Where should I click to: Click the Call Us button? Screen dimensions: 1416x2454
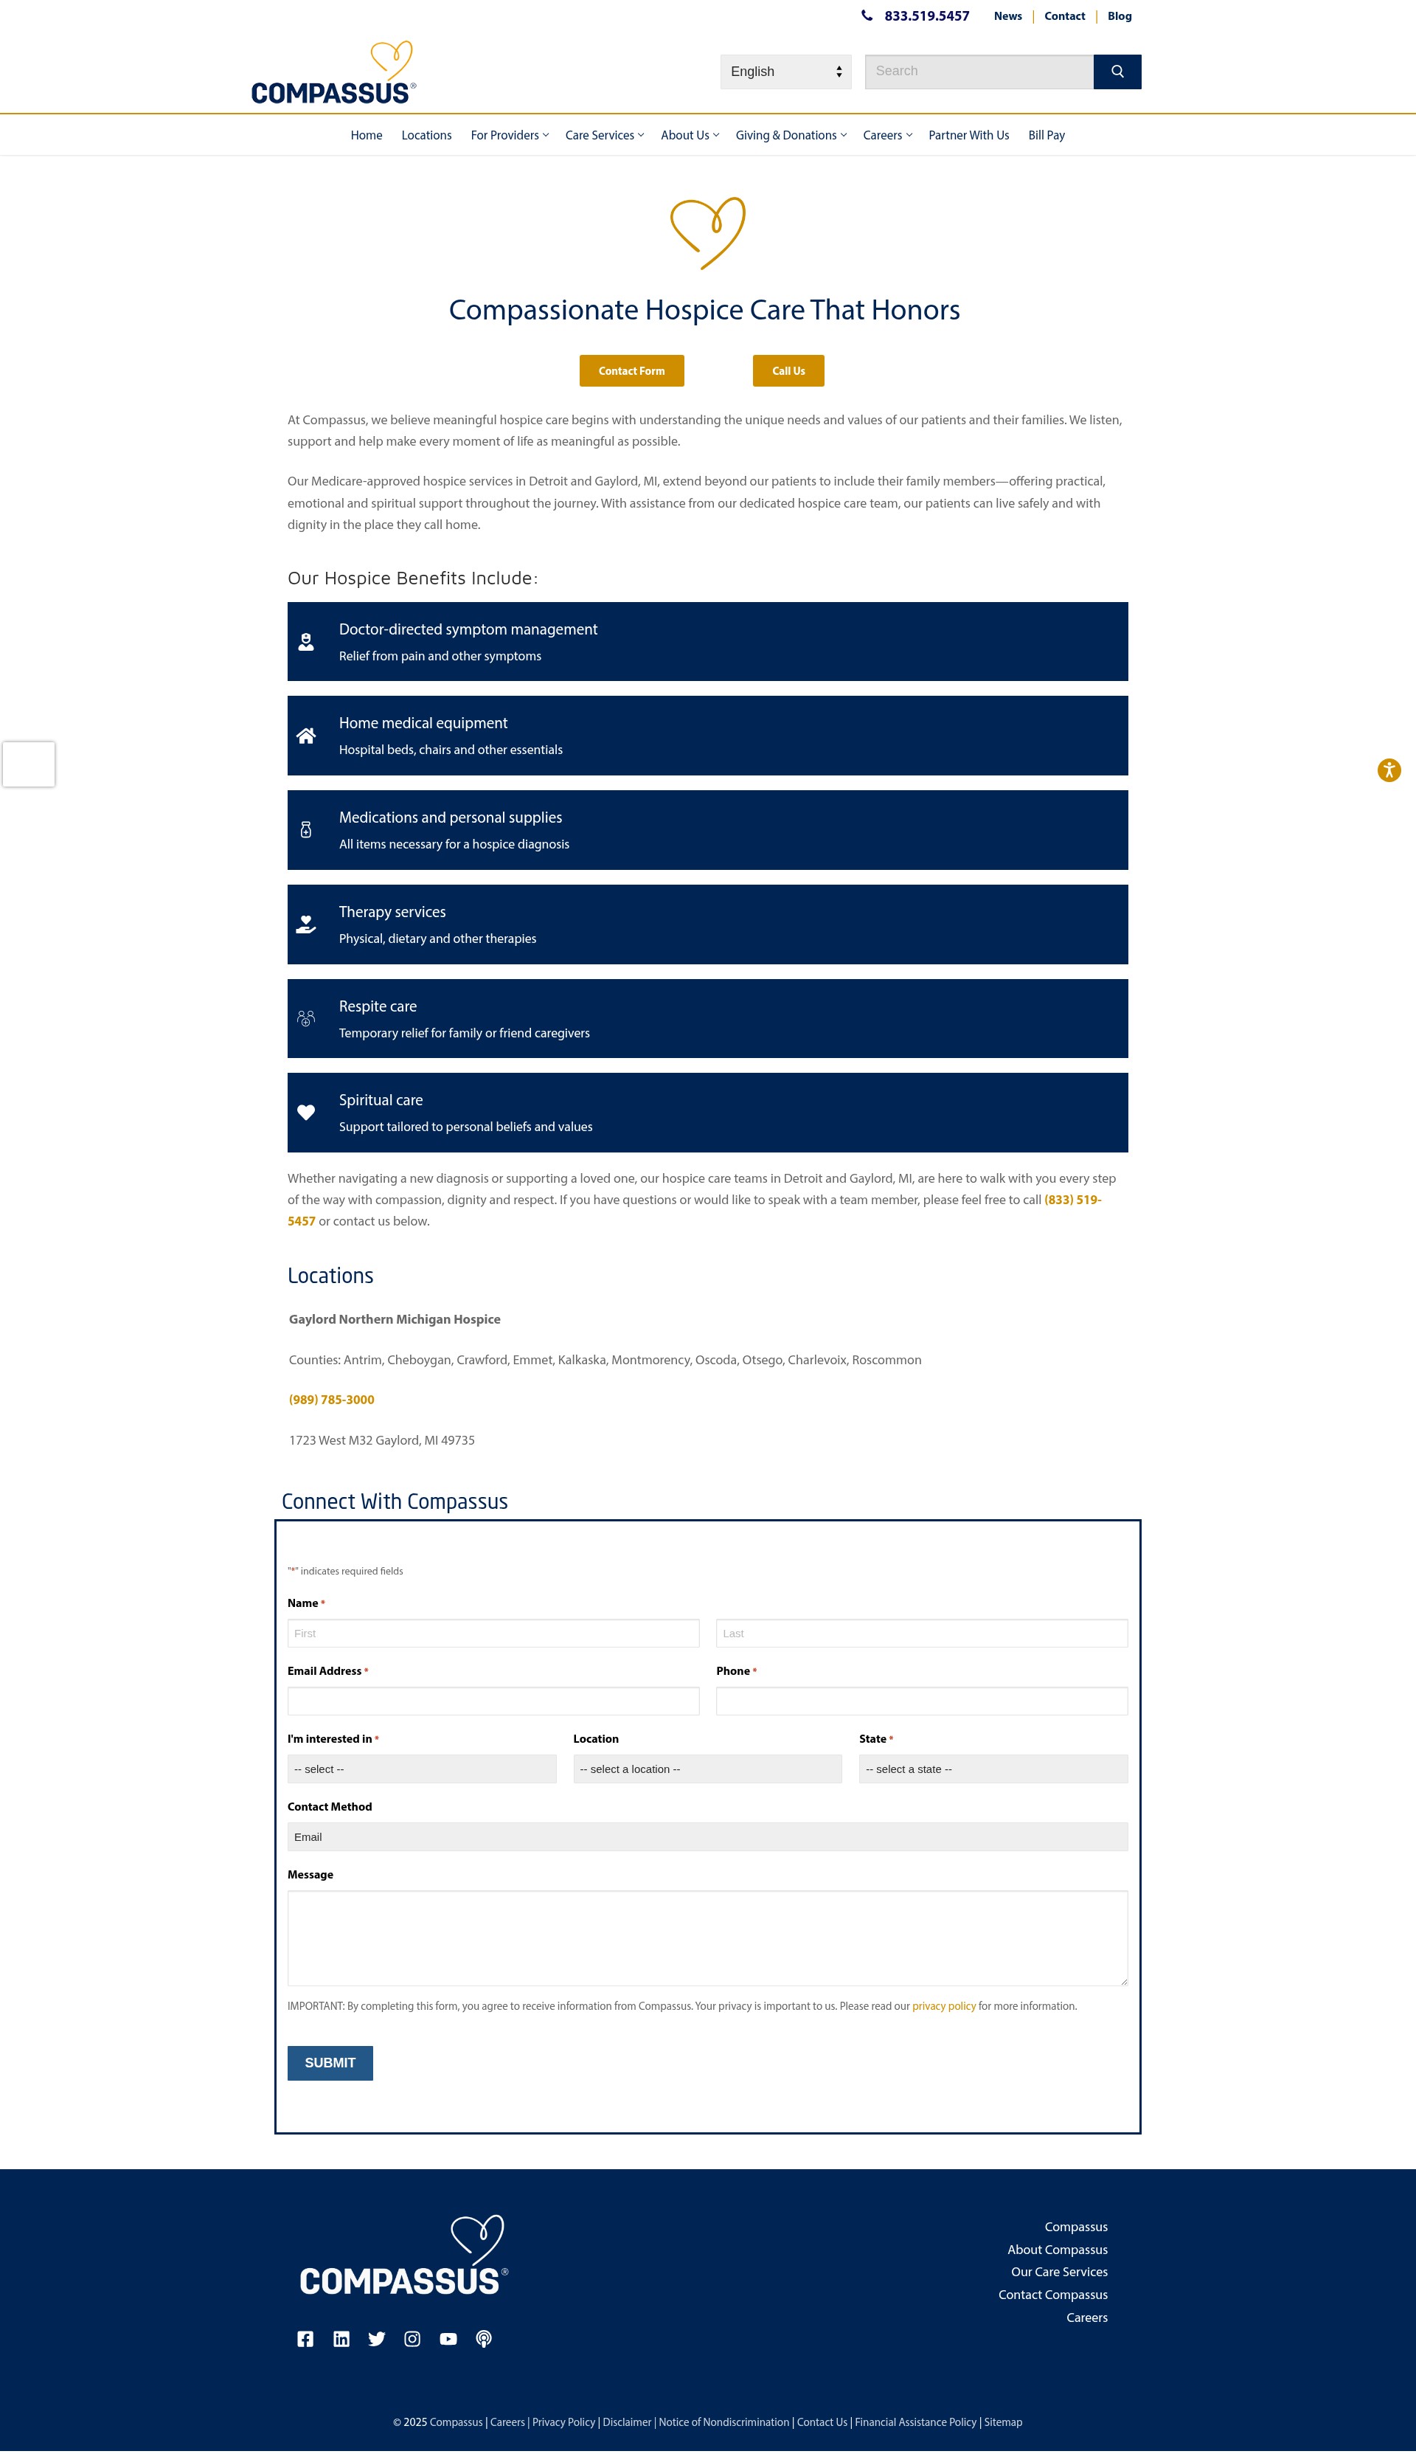[788, 370]
